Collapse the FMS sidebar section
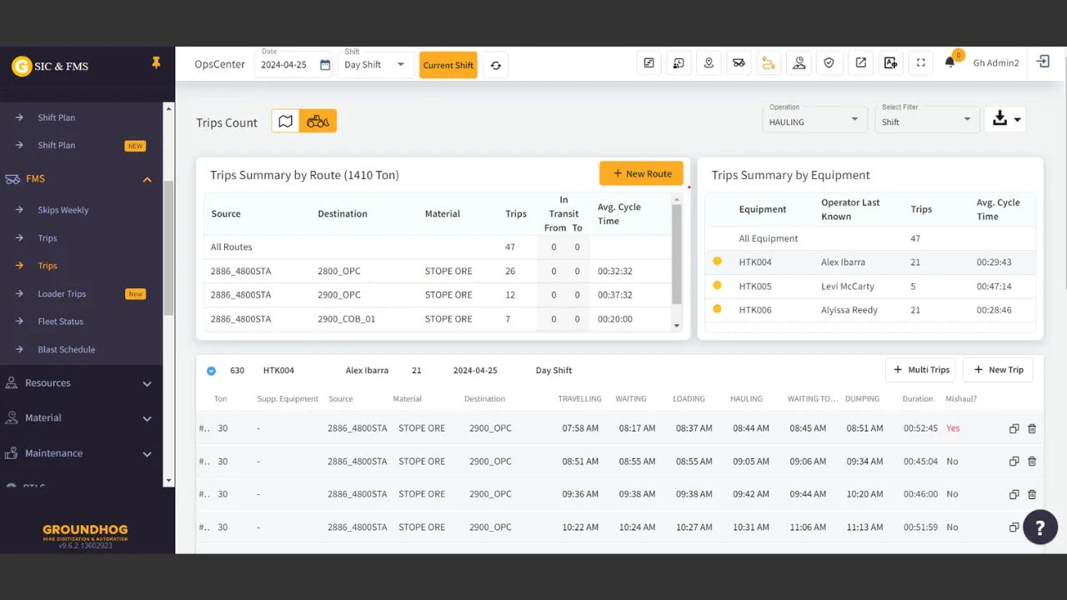Image resolution: width=1067 pixels, height=600 pixels. [x=147, y=179]
